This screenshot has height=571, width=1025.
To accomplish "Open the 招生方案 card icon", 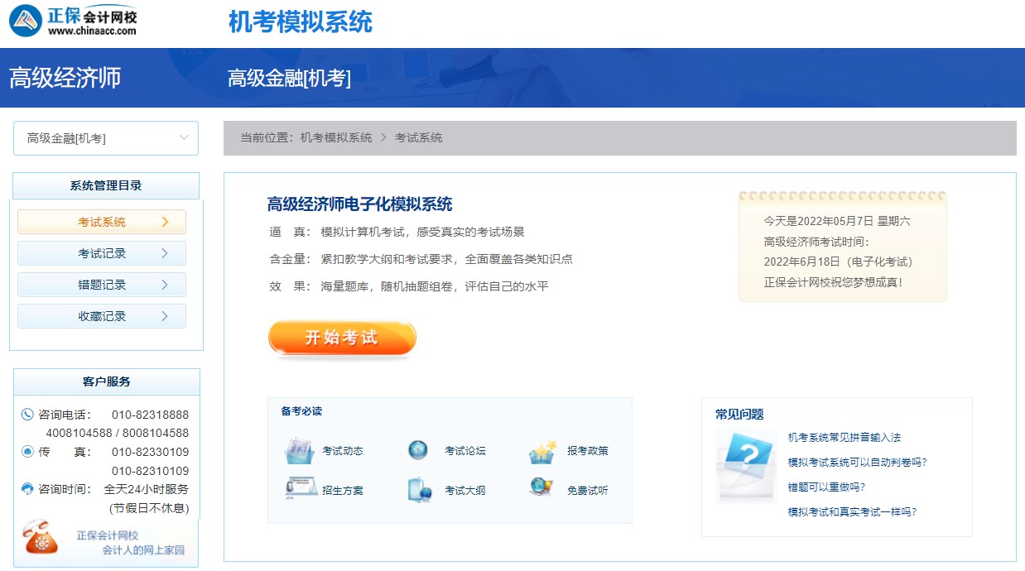I will point(301,489).
